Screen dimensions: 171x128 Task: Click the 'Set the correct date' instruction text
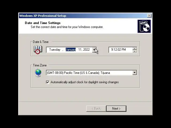coord(67,27)
